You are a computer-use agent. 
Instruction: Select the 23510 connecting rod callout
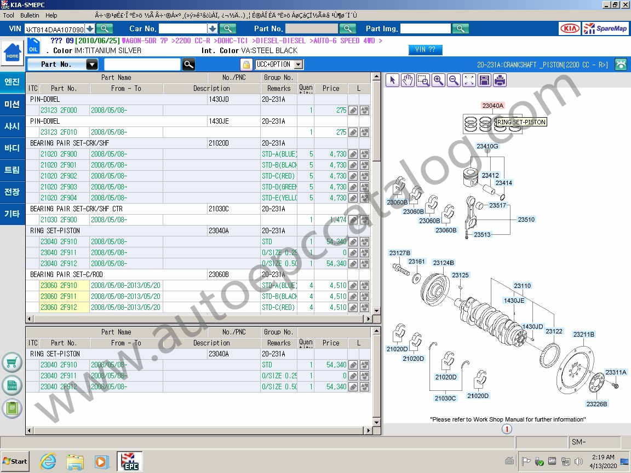526,220
